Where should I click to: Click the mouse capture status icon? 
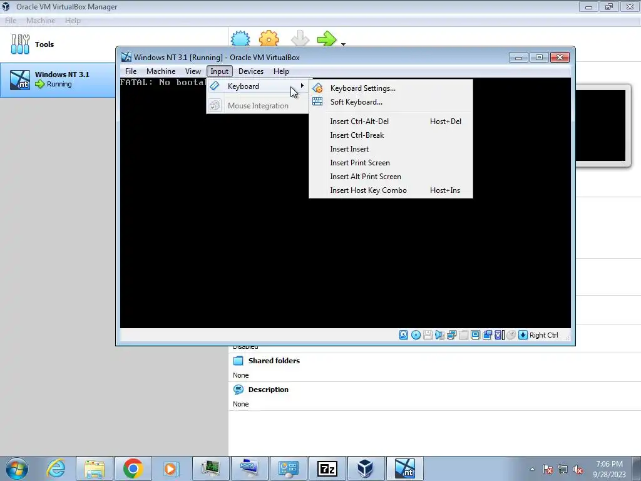[511, 335]
